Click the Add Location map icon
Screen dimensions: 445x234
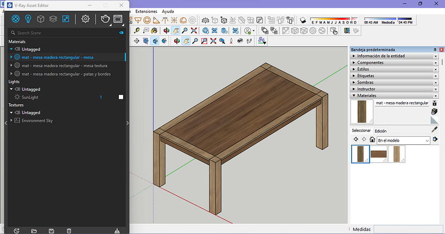(x=347, y=30)
